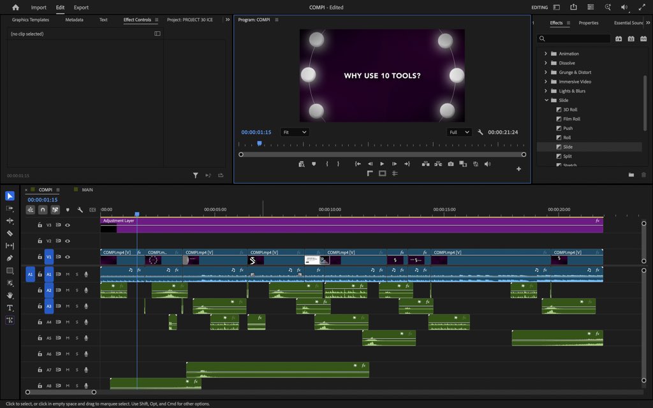The height and width of the screenshot is (408, 653).
Task: Toggle visibility of track V3
Action: tap(68, 224)
